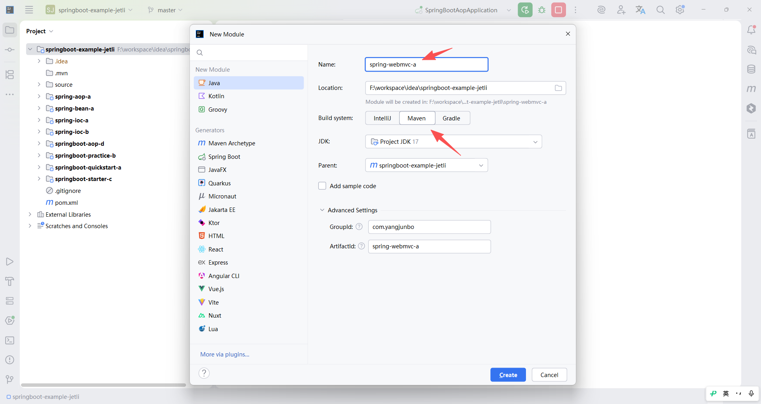Close the New Module dialog
This screenshot has height=404, width=761.
(x=568, y=34)
